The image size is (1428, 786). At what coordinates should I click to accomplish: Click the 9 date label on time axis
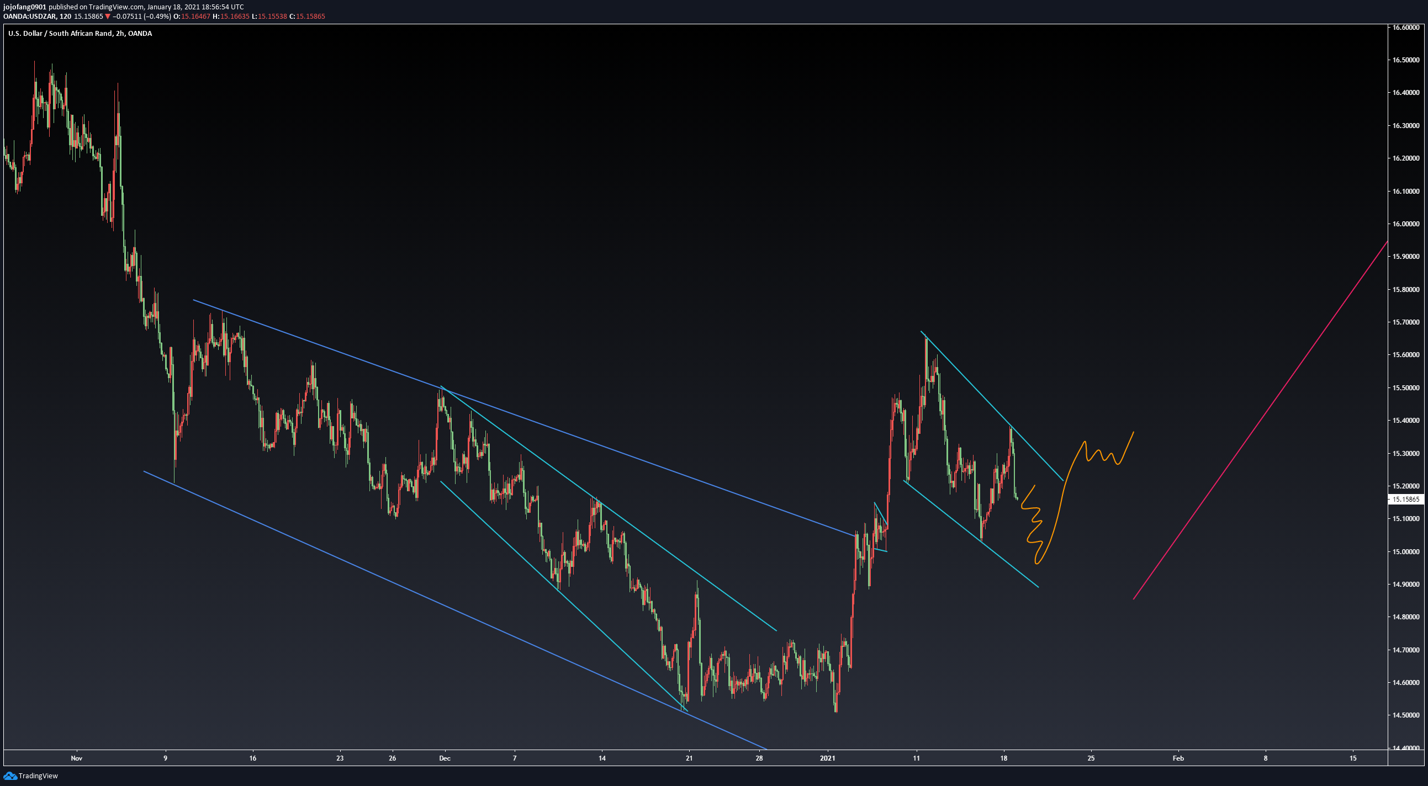click(x=165, y=758)
